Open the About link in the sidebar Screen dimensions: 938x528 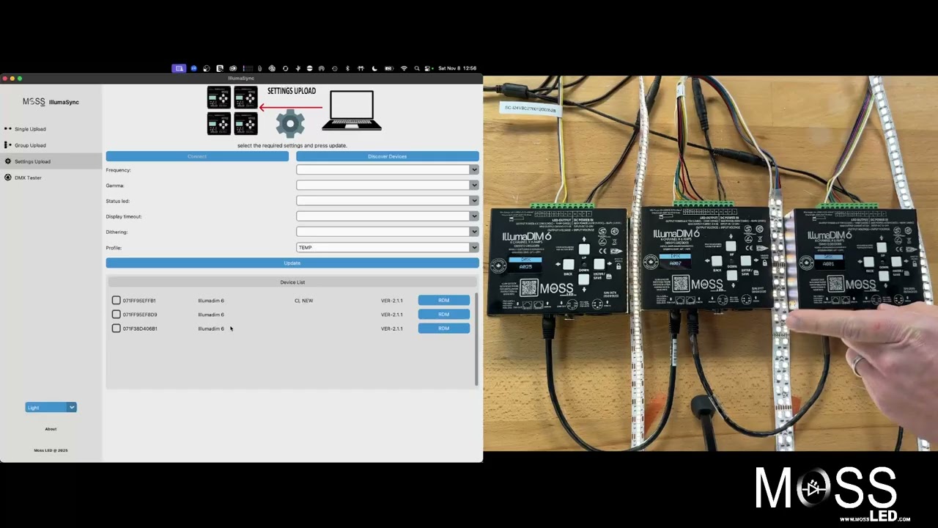(51, 429)
